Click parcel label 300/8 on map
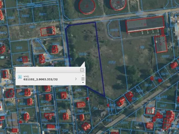The image size is (179, 134). pos(22,104)
